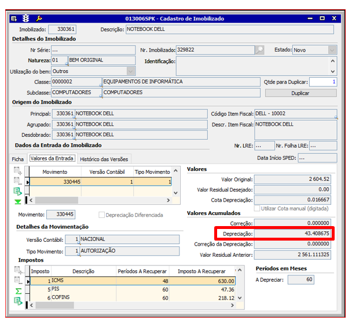Click the green export icon beside Movimento grid
352x320 pixels.
click(x=17, y=191)
